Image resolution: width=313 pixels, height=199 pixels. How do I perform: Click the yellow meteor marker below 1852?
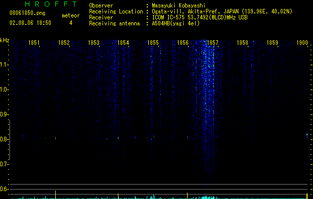[x=56, y=195]
